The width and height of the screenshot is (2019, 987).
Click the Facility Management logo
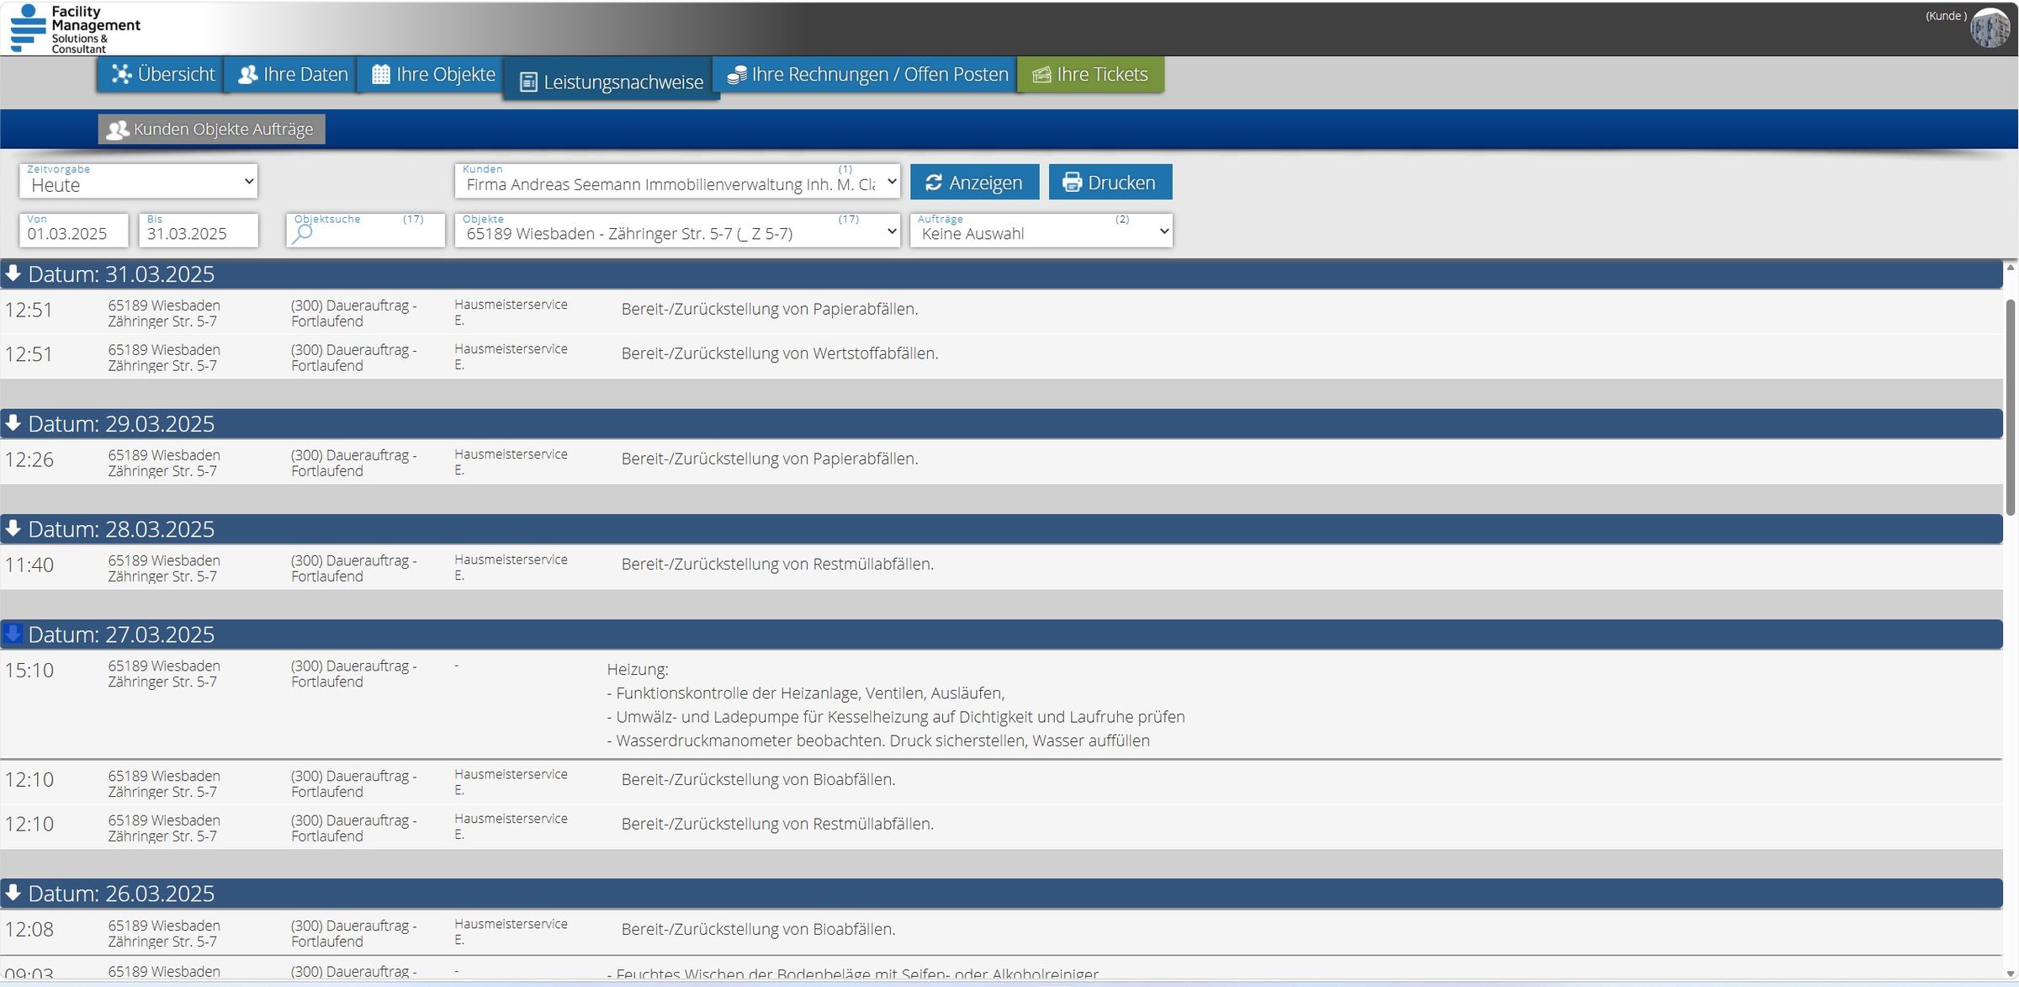75,29
